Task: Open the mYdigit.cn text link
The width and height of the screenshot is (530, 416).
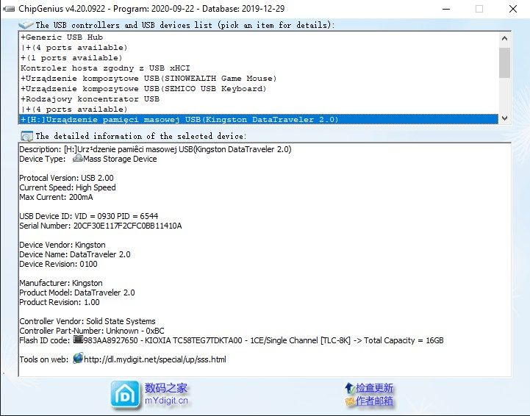Action: (x=166, y=401)
